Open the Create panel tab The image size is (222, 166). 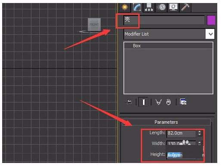pos(125,7)
